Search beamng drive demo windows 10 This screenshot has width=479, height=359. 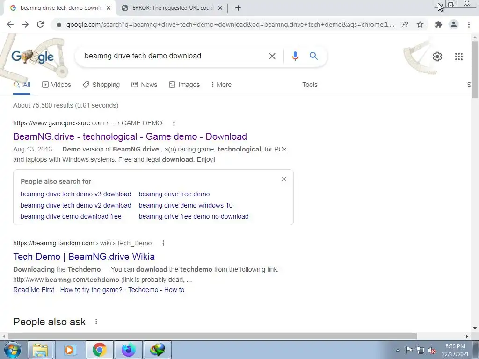point(185,206)
